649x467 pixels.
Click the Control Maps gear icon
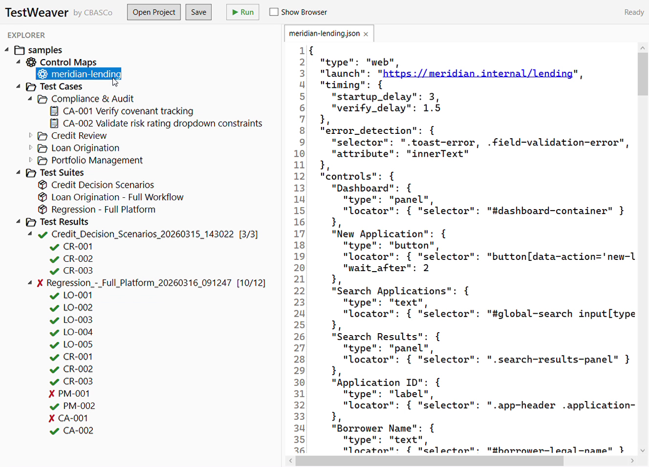point(31,62)
